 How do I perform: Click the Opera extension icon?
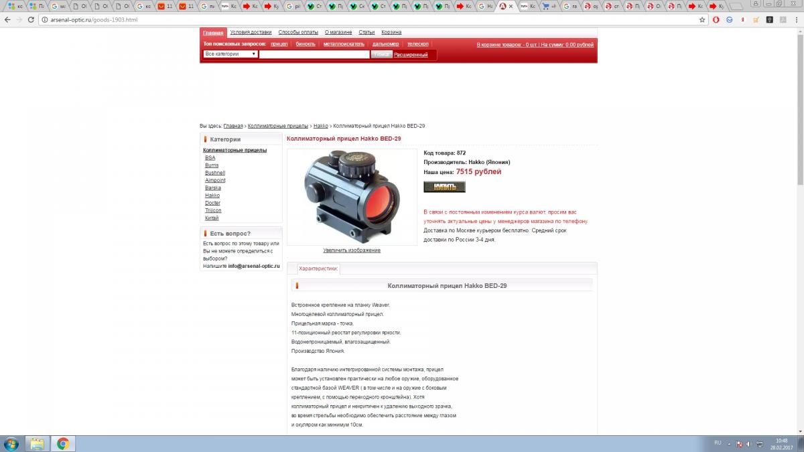point(716,19)
